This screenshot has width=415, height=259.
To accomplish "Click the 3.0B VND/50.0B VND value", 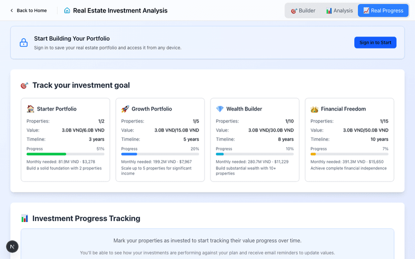I will (366, 130).
